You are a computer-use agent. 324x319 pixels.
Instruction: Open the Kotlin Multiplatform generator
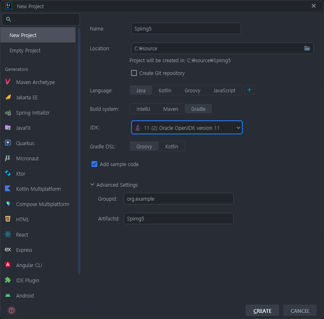pos(38,189)
